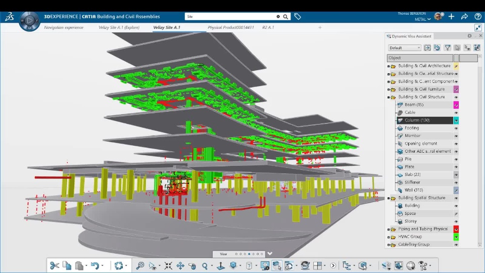Click the Copy icon in the bottom toolbar
The width and height of the screenshot is (485, 273).
coord(67,265)
